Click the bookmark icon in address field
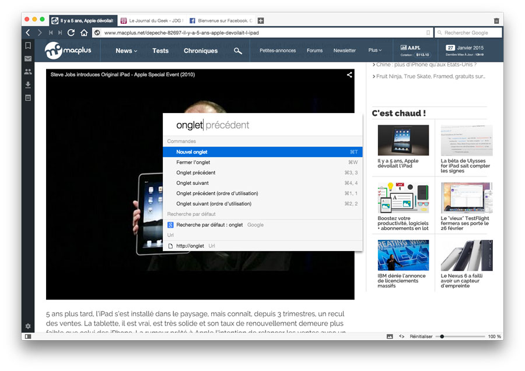Image resolution: width=525 pixels, height=371 pixels. tap(428, 33)
